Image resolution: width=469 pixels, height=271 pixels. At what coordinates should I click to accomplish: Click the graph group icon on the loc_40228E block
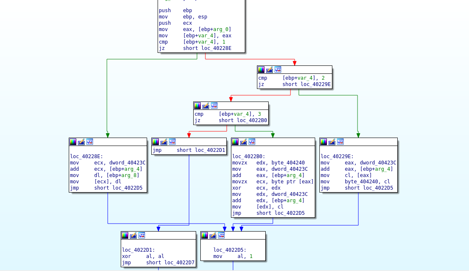pos(90,142)
